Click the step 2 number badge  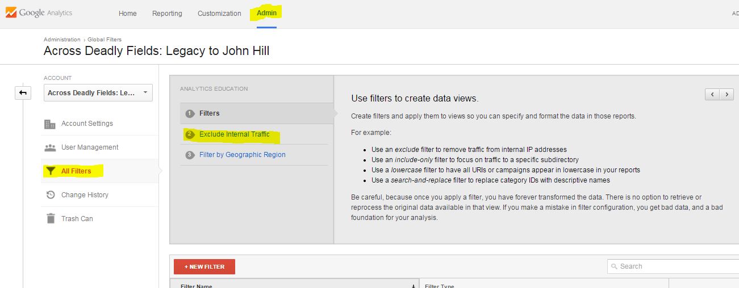coord(190,134)
